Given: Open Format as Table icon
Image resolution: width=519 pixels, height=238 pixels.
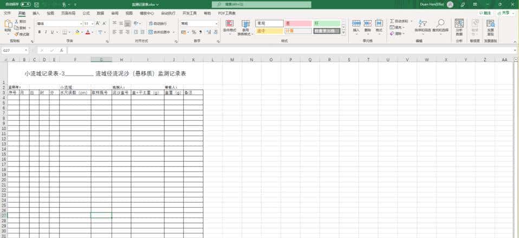Looking at the screenshot, I should tap(245, 23).
